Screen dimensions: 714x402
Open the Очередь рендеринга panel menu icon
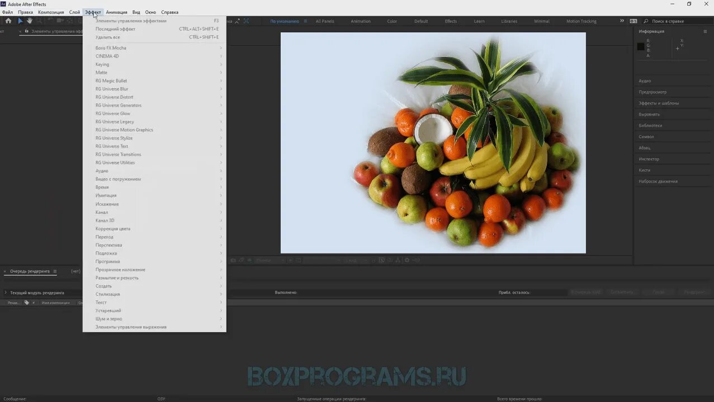pos(55,271)
